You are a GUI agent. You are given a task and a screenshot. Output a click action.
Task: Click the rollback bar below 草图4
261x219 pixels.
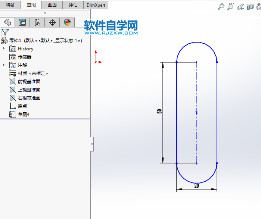(45, 119)
